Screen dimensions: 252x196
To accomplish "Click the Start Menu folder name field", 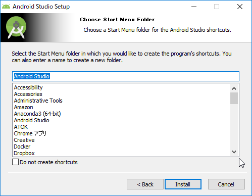I will [126, 76].
